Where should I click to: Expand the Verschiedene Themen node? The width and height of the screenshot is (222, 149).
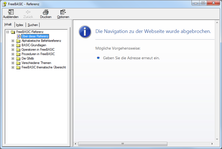[x=13, y=63]
